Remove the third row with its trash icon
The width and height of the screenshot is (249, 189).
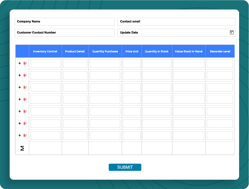tap(25, 87)
